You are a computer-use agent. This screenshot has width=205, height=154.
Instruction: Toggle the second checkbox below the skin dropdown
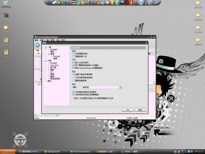(x=74, y=94)
